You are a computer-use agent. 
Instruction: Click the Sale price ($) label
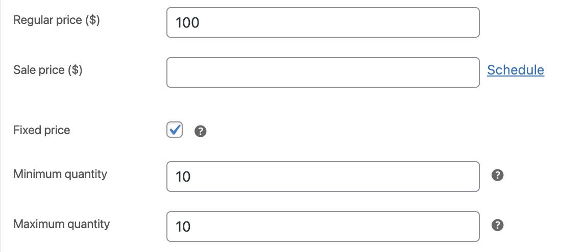47,70
